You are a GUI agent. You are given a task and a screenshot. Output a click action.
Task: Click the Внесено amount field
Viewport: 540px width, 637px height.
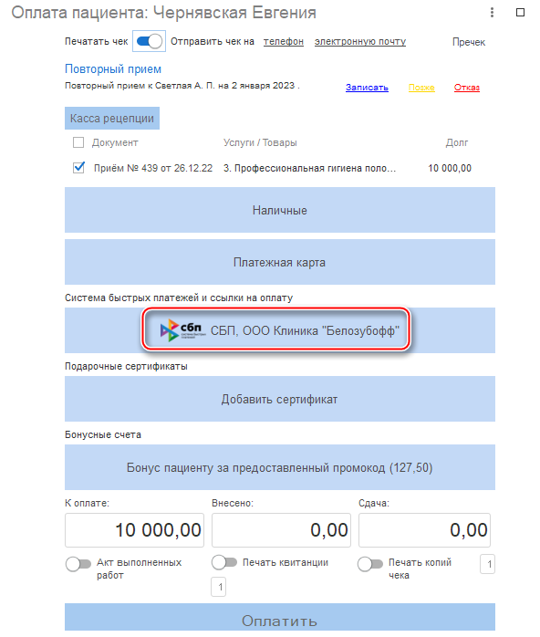281,529
